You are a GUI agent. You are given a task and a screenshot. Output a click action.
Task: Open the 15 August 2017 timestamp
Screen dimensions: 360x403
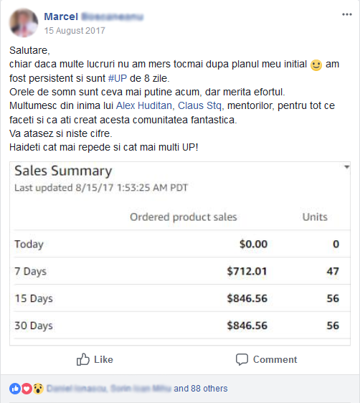pos(75,31)
